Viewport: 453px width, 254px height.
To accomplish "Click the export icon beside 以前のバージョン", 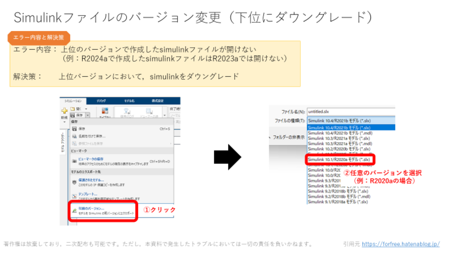I will click(74, 210).
